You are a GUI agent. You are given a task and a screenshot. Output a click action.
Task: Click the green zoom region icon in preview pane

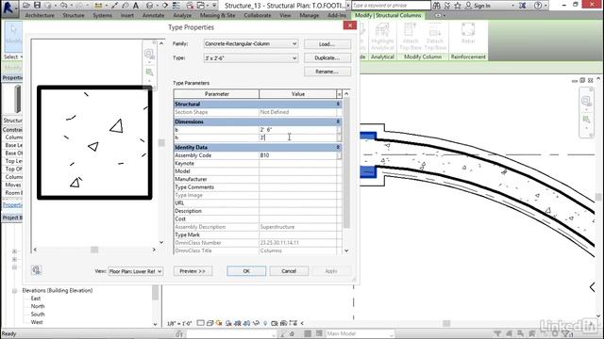point(149,73)
